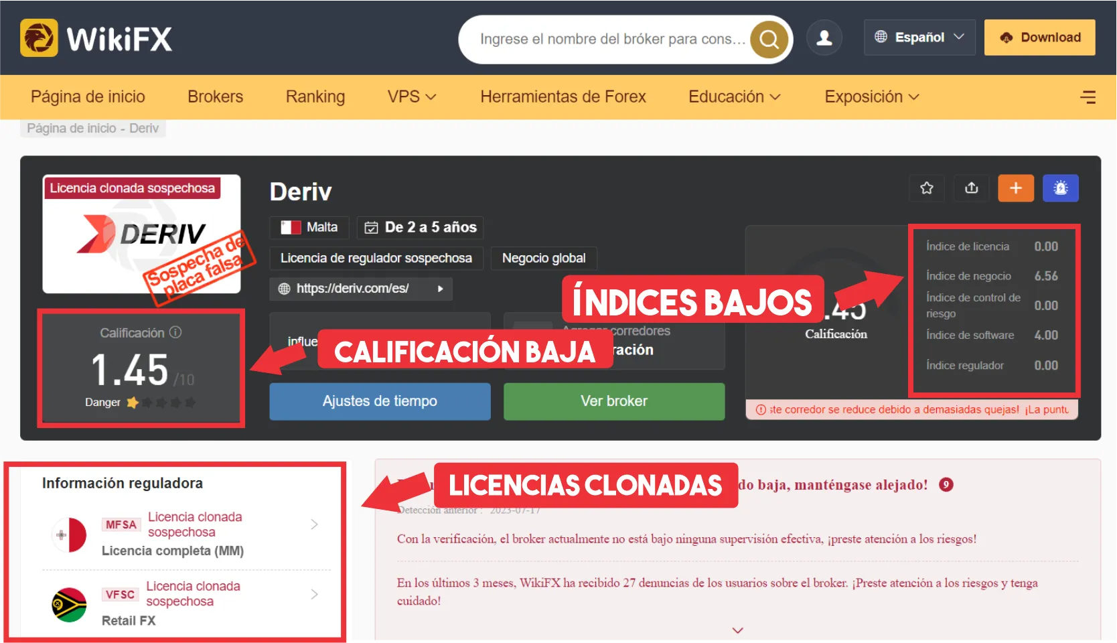The height and width of the screenshot is (643, 1117).
Task: Click the Download button
Action: [1040, 38]
